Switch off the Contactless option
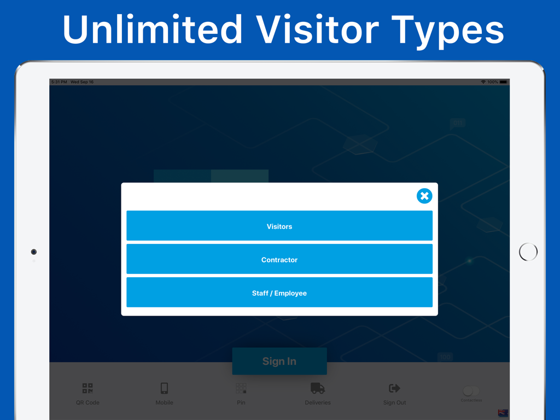 (471, 389)
